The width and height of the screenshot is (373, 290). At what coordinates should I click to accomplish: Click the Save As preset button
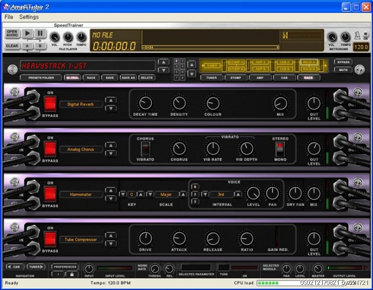(128, 77)
